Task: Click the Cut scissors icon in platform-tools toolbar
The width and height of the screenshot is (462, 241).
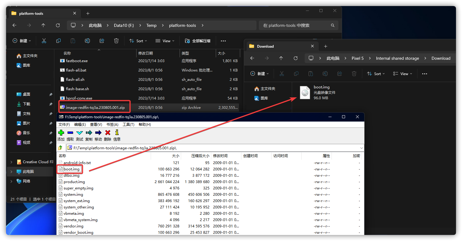Action: [44, 41]
